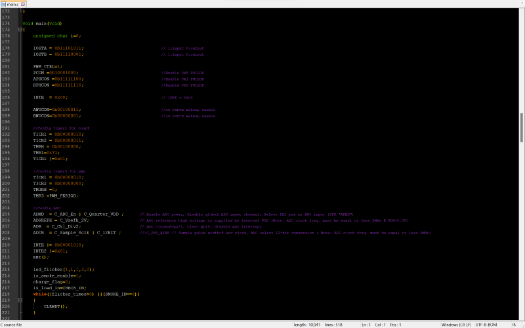Click the plus button at the tab bar's right end
Image resolution: width=525 pixels, height=328 pixels.
pyautogui.click(x=522, y=3)
